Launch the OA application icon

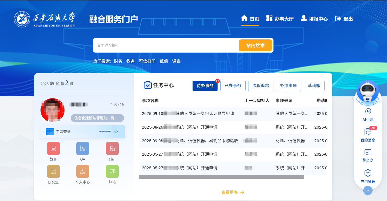click(x=83, y=148)
